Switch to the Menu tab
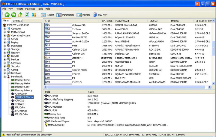Screen dimensions: 216x137 pos(6,20)
